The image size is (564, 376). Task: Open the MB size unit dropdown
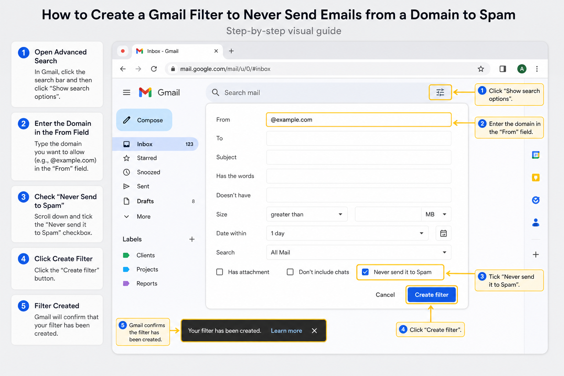436,214
